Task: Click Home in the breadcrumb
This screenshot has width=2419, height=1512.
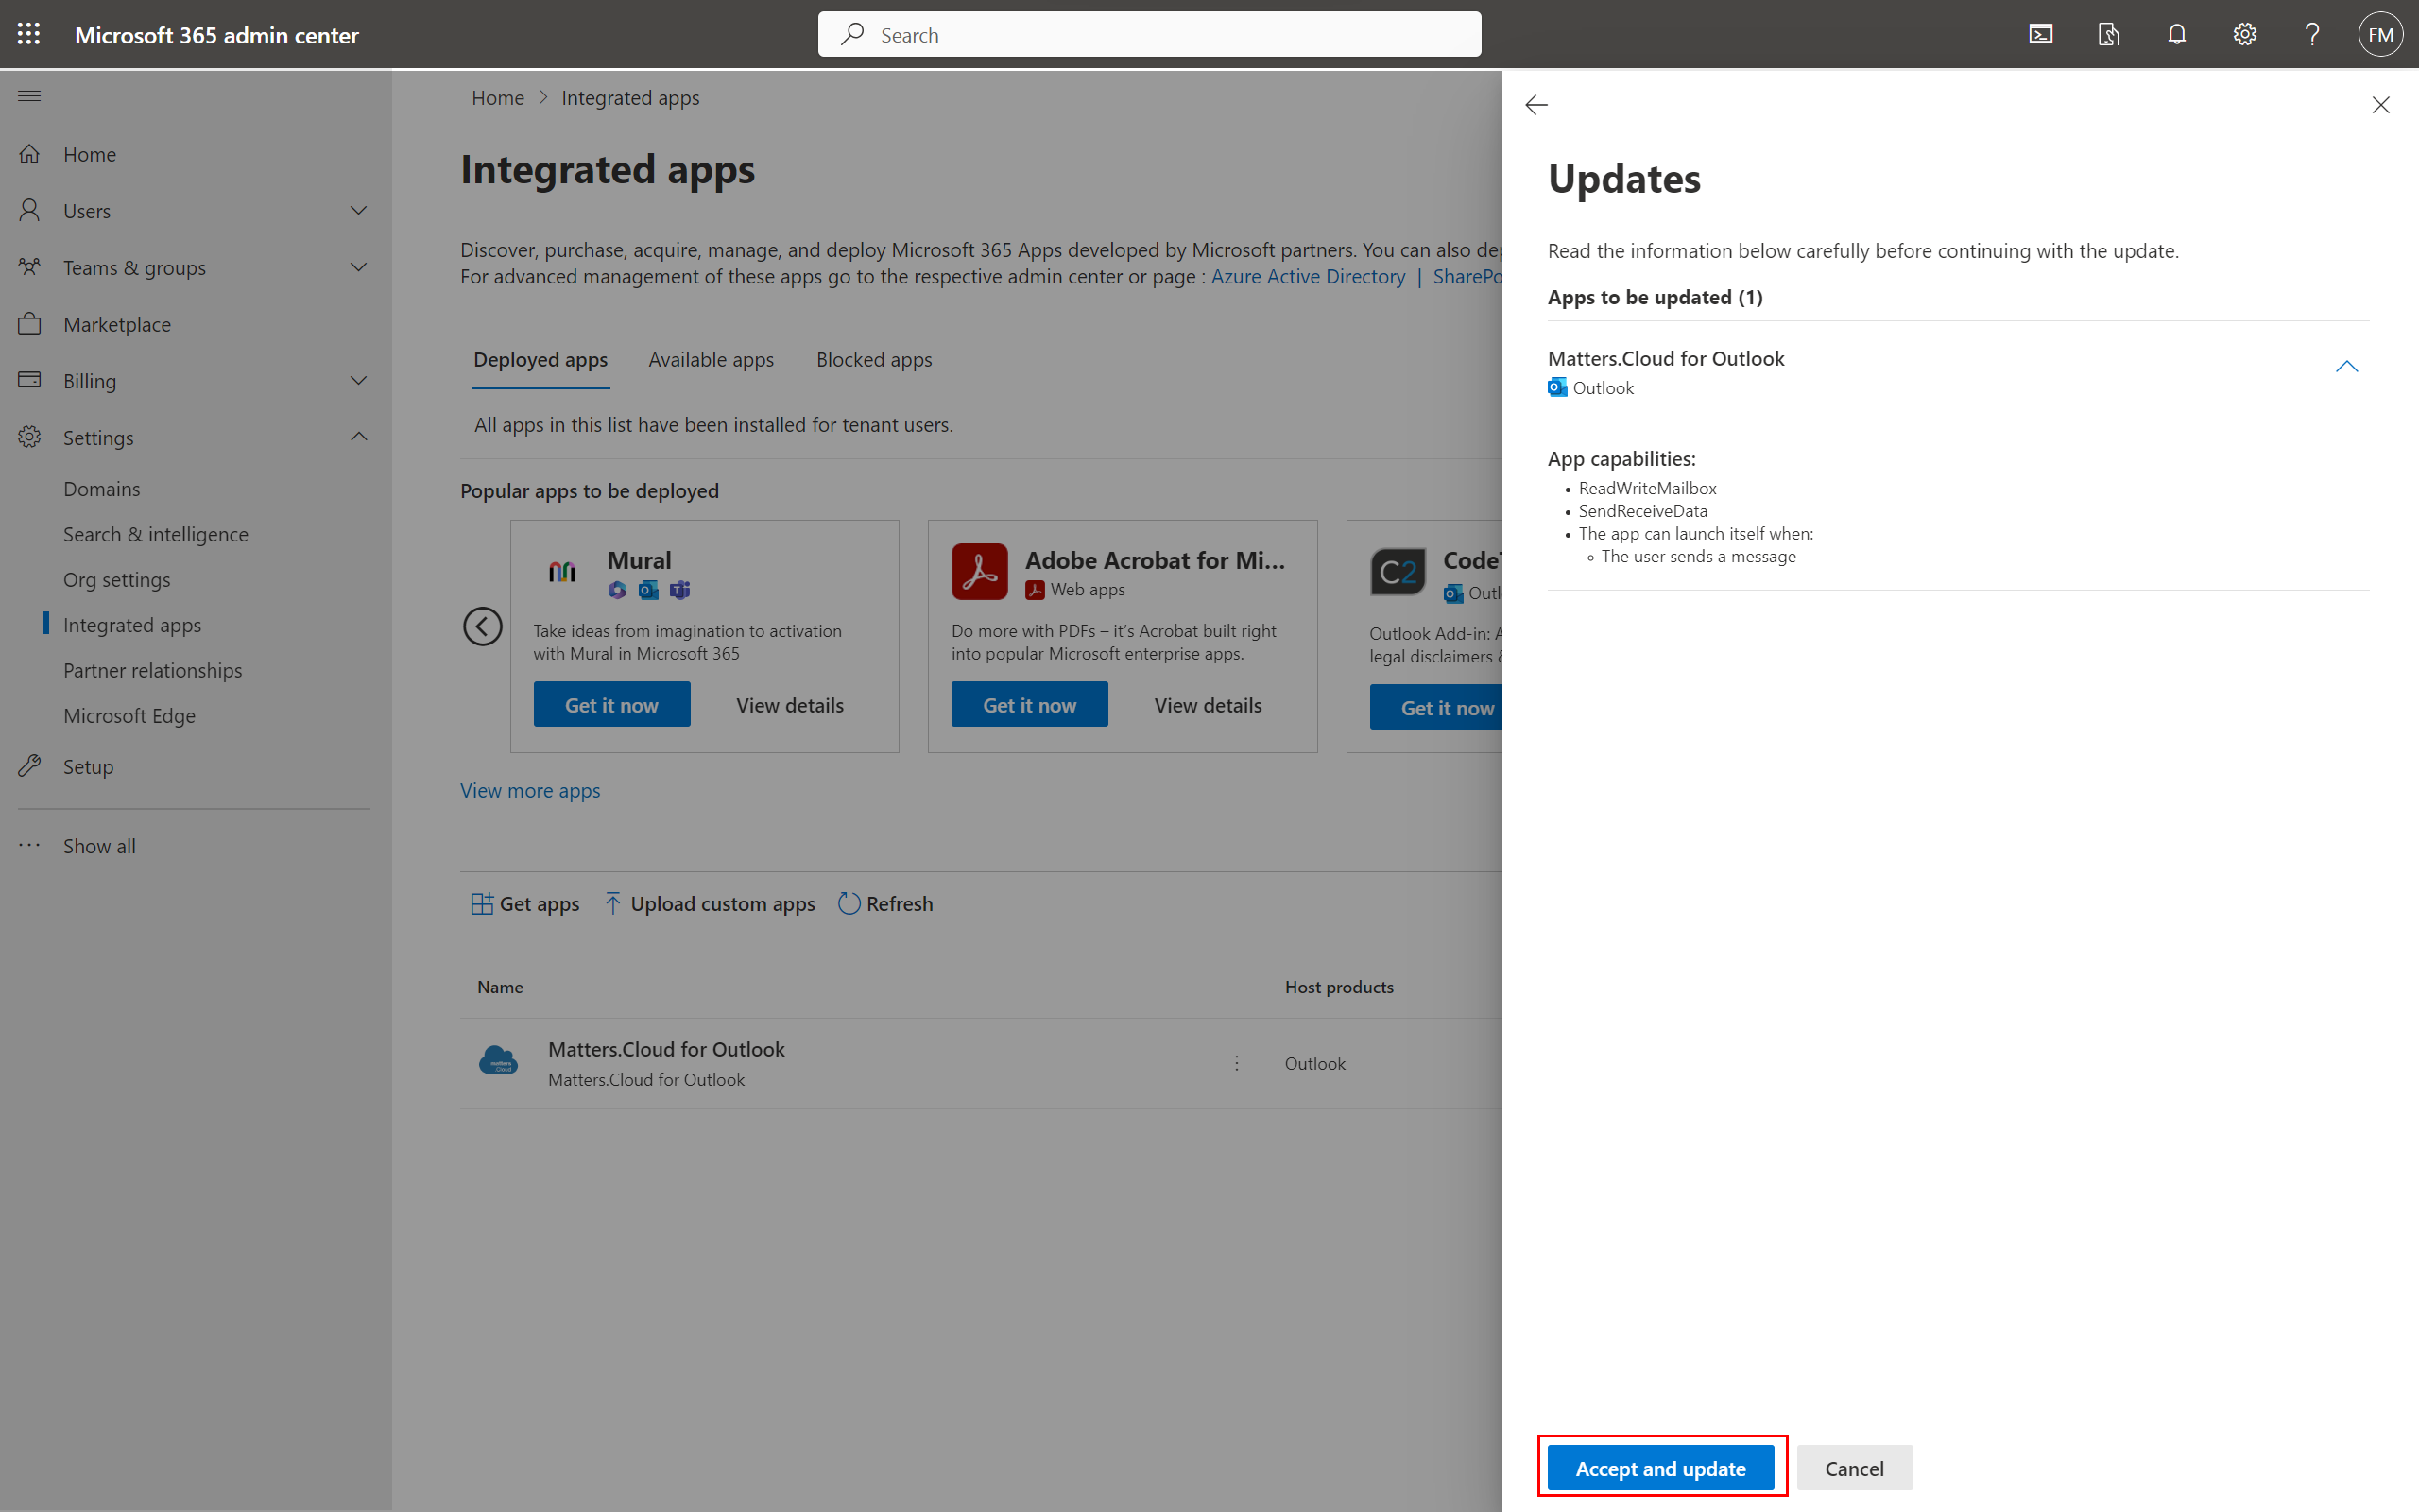Action: [x=498, y=98]
